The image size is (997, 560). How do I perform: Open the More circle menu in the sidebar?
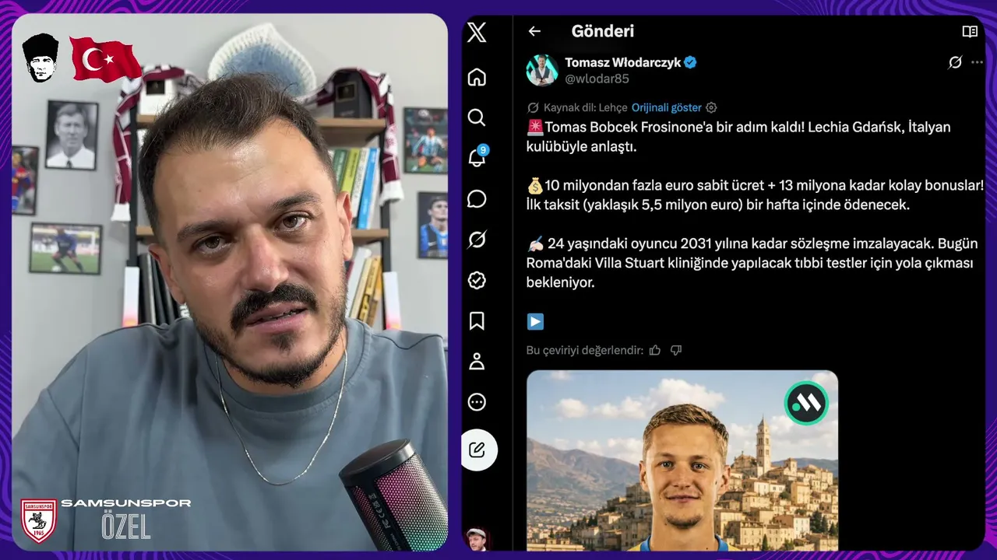click(x=477, y=402)
